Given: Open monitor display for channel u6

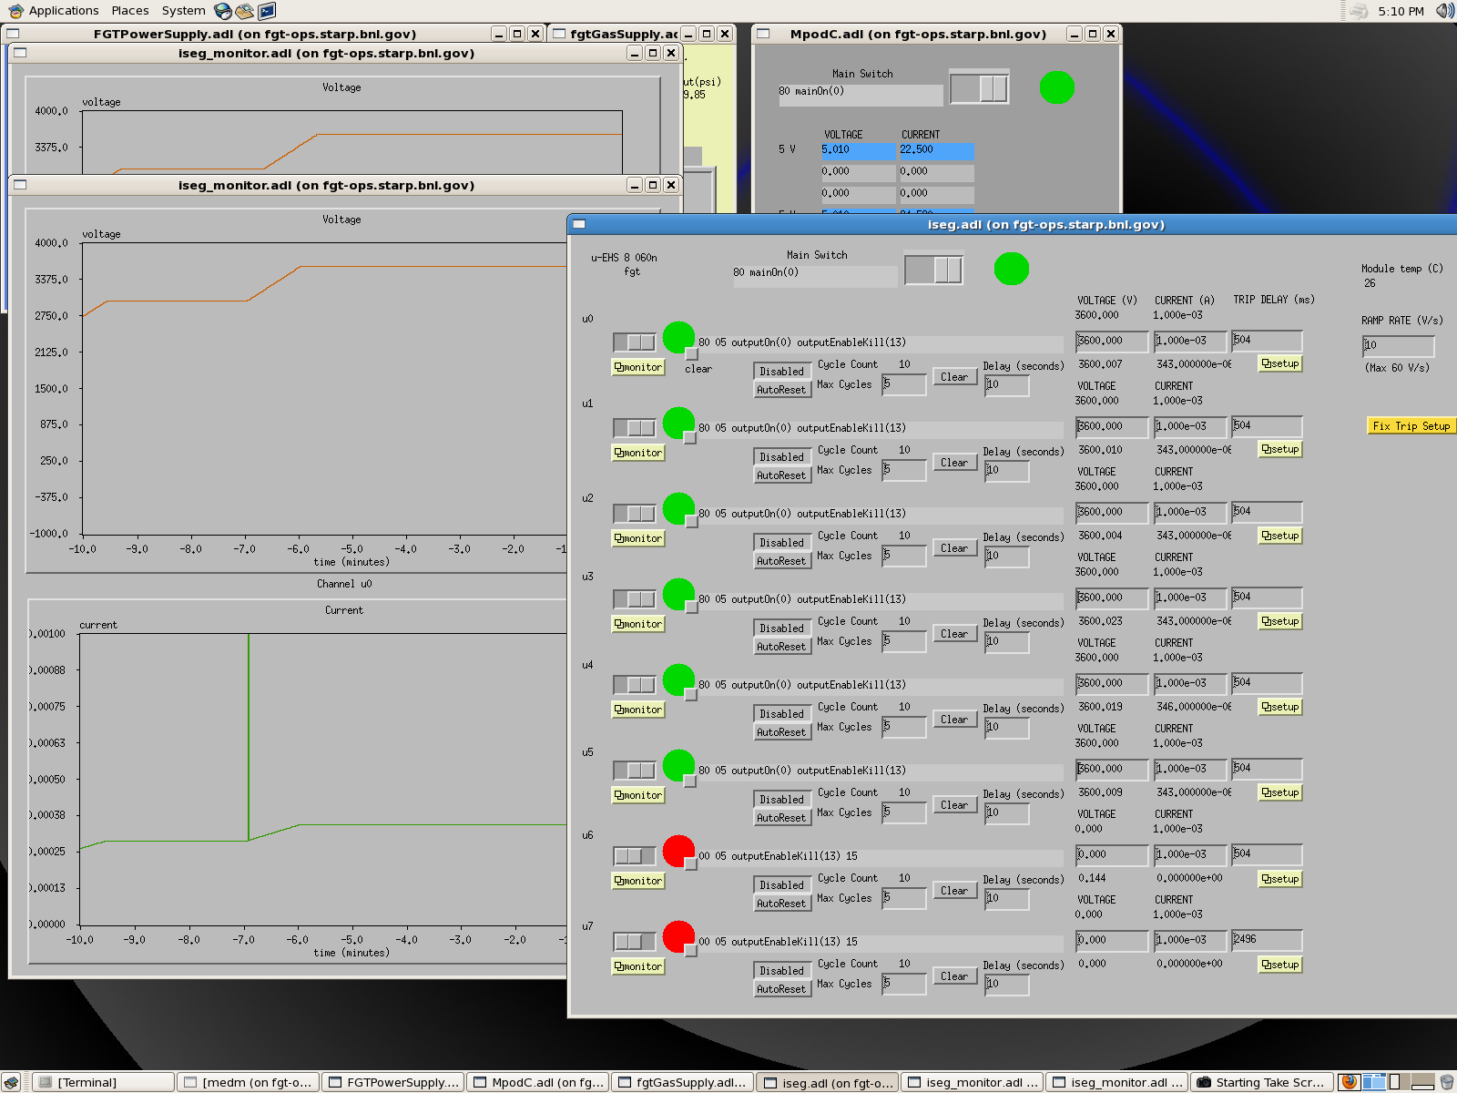Looking at the screenshot, I should [638, 881].
